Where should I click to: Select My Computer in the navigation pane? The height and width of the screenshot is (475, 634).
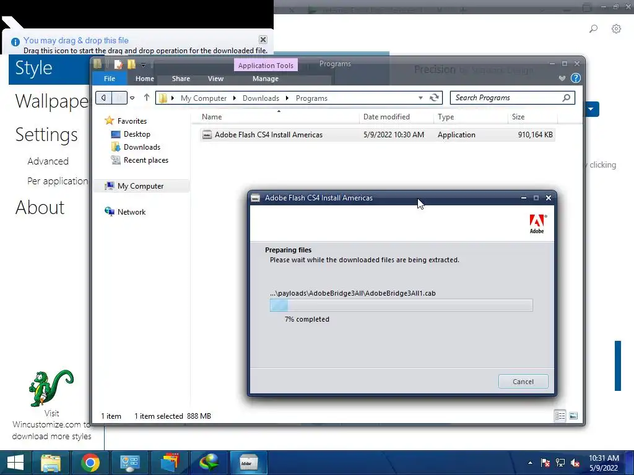[141, 186]
